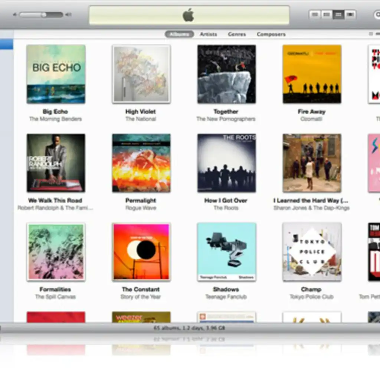This screenshot has width=380, height=380.
Task: Click the Fire Away album artwork
Action: coord(312,74)
